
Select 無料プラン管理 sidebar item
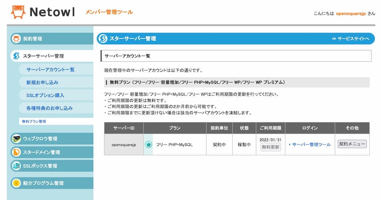(34, 121)
